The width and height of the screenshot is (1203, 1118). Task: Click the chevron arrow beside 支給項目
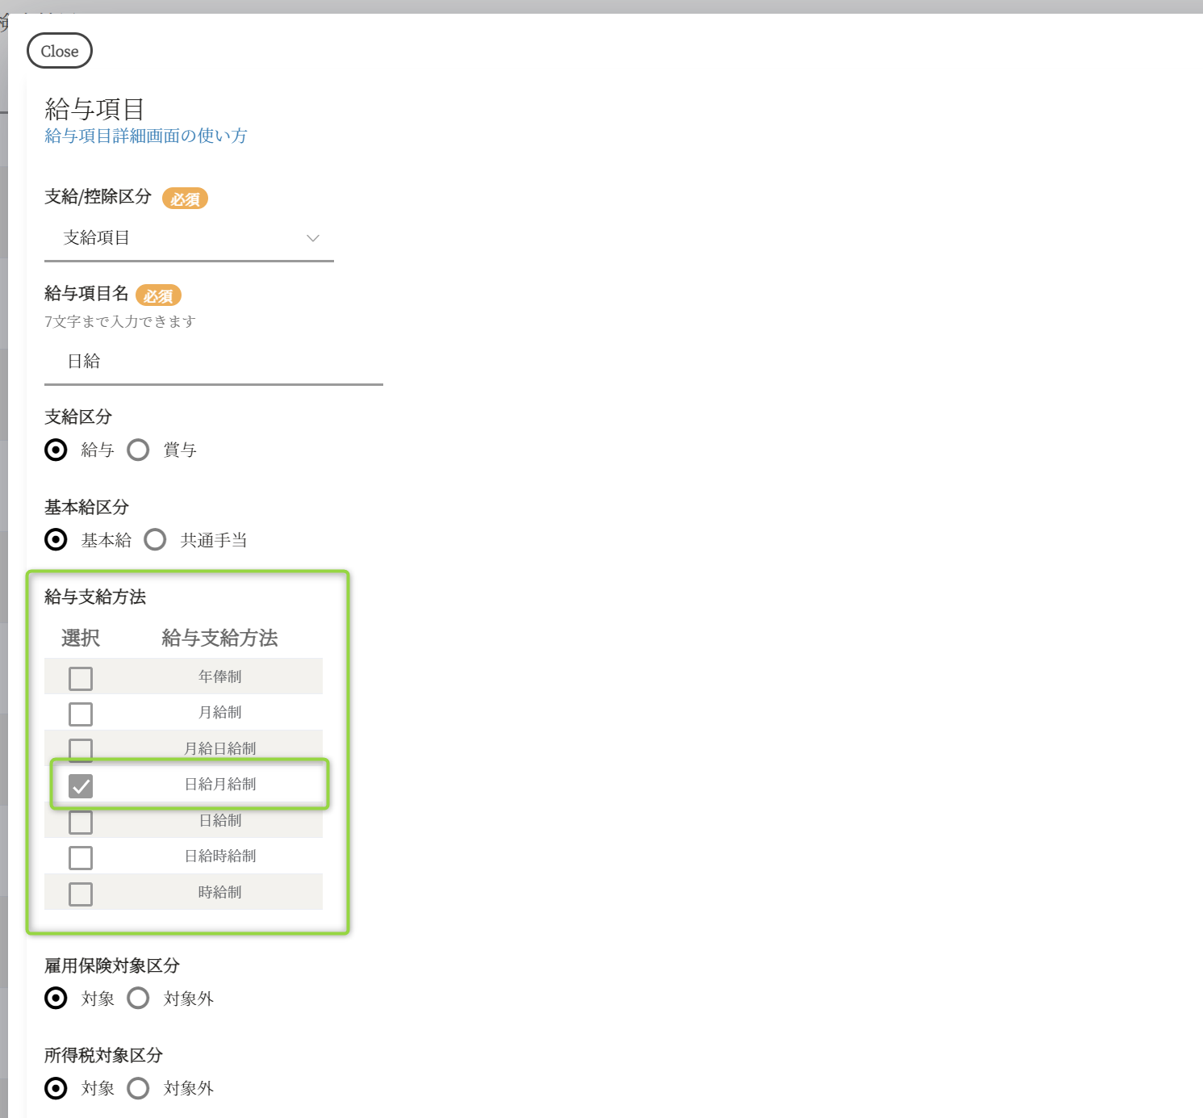pos(313,238)
